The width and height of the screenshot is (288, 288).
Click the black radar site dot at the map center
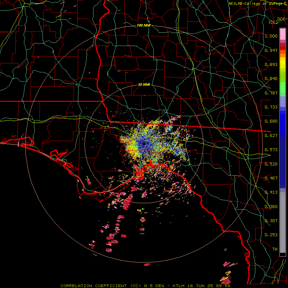(144, 144)
